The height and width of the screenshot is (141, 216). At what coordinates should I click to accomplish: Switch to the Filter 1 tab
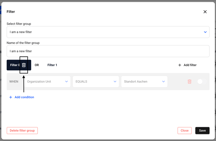pyautogui.click(x=52, y=65)
